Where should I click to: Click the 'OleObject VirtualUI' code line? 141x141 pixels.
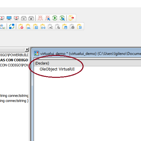point(57,69)
